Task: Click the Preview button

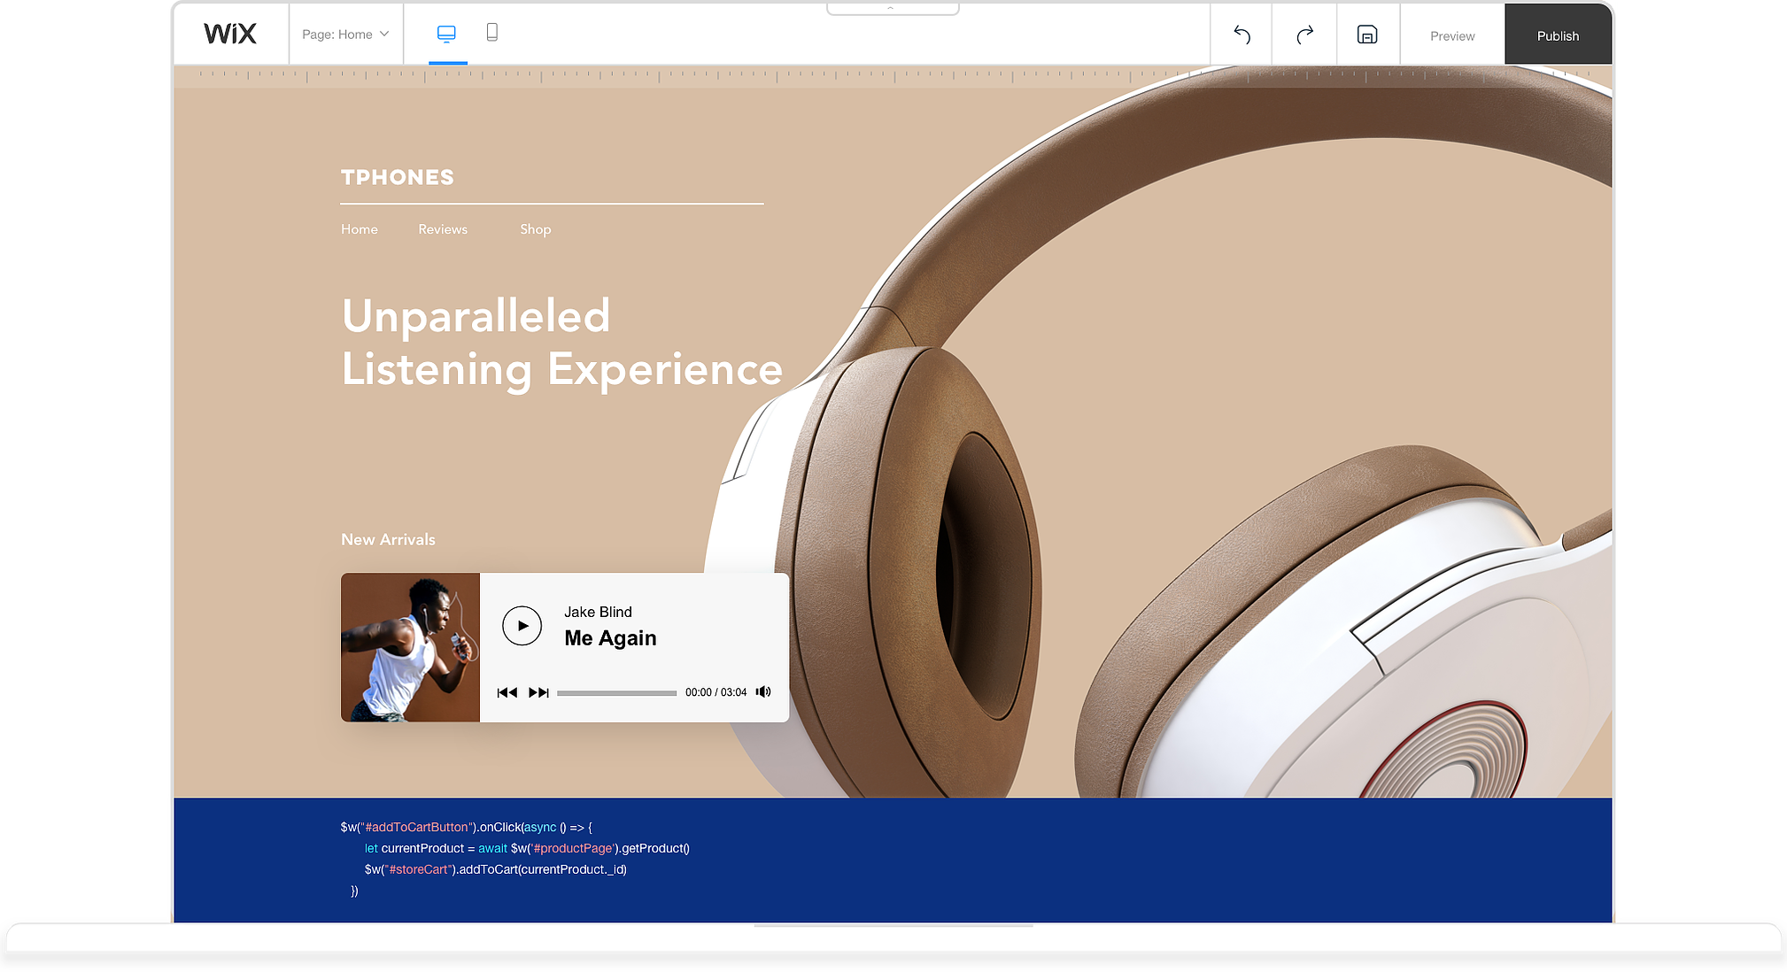Action: point(1452,34)
